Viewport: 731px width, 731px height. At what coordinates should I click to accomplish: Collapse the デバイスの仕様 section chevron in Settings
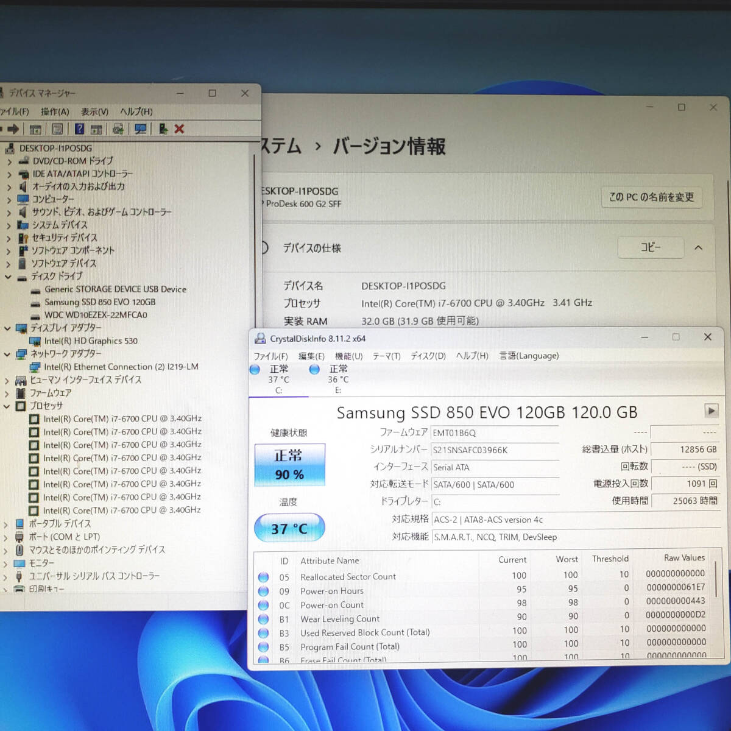(698, 248)
